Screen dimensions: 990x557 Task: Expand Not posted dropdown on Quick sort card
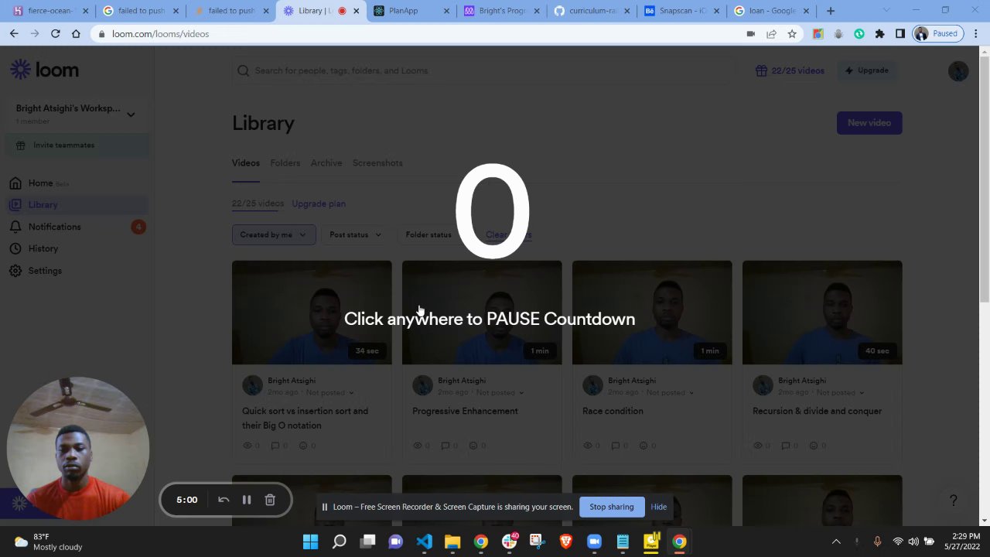[329, 392]
